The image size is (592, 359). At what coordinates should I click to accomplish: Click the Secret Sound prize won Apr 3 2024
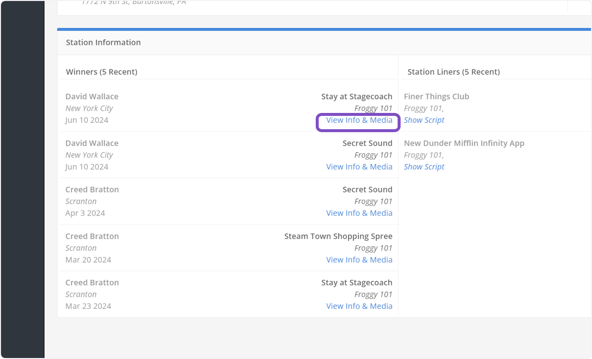pos(367,190)
